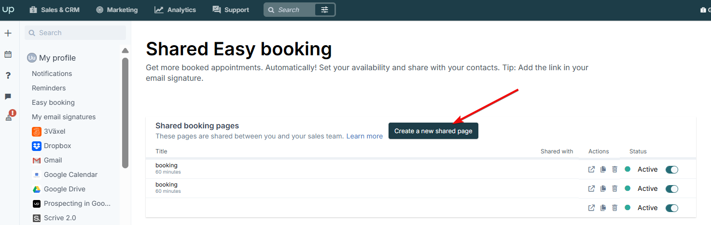
Task: Click the question mark help icon
Action: point(8,75)
